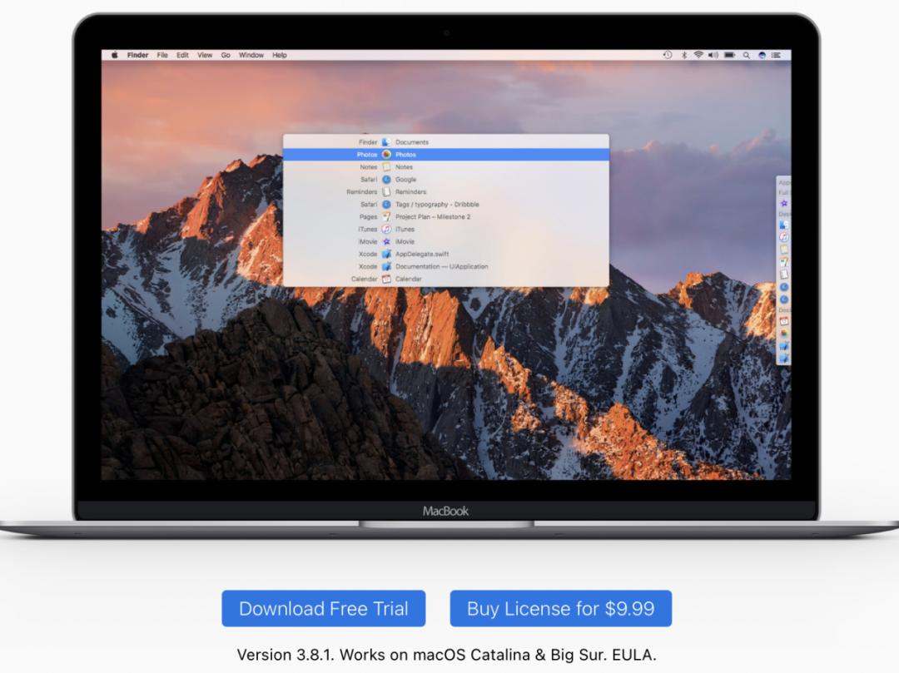This screenshot has height=673, width=899.
Task: Click the battery status icon
Action: click(x=730, y=55)
